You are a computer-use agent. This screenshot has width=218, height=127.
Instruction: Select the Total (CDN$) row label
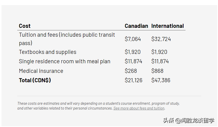click(x=35, y=80)
